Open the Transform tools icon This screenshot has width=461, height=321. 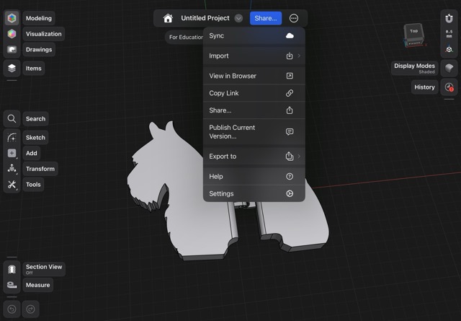12,169
